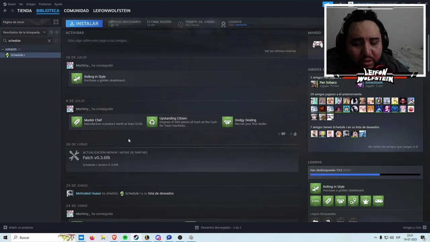
Task: Expand the Resultados de la búsqueda dropdown
Action: click(24, 32)
